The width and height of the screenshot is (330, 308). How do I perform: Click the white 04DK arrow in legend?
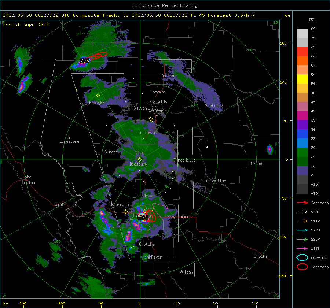pos(302,212)
